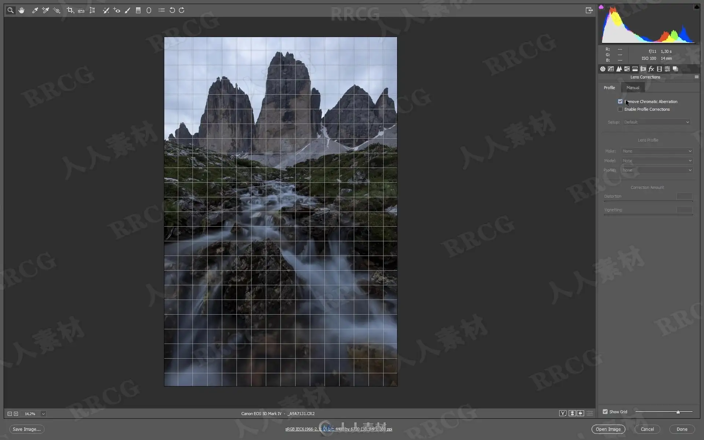Cycle before/after view with Y icon
The height and width of the screenshot is (440, 704).
[x=562, y=413]
